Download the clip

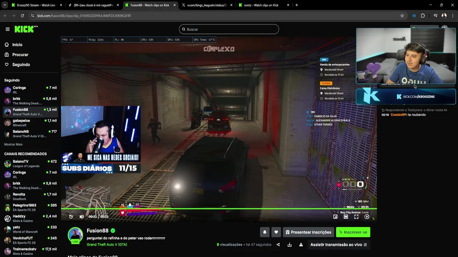coord(289,245)
